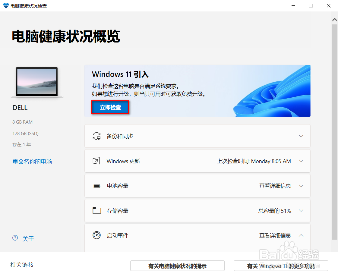Click the 8 GB RAM text

[22, 122]
